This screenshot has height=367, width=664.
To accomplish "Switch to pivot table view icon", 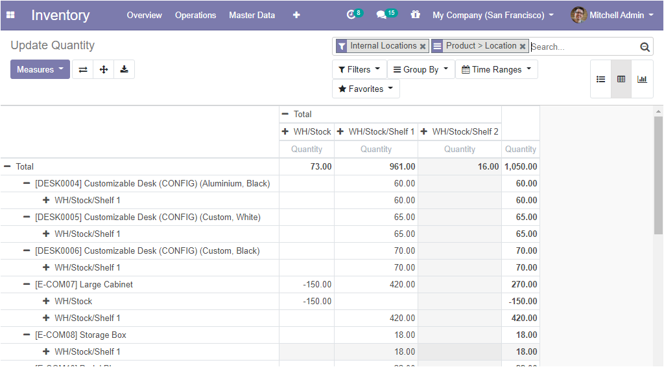I will point(621,79).
